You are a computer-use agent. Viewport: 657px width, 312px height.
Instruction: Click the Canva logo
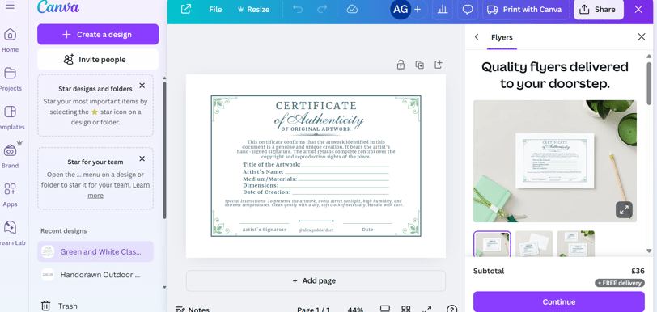point(57,7)
